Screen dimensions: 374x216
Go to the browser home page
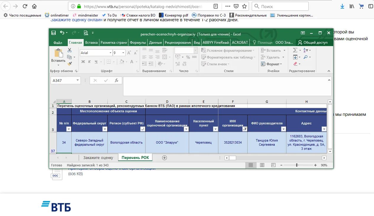tap(34, 6)
